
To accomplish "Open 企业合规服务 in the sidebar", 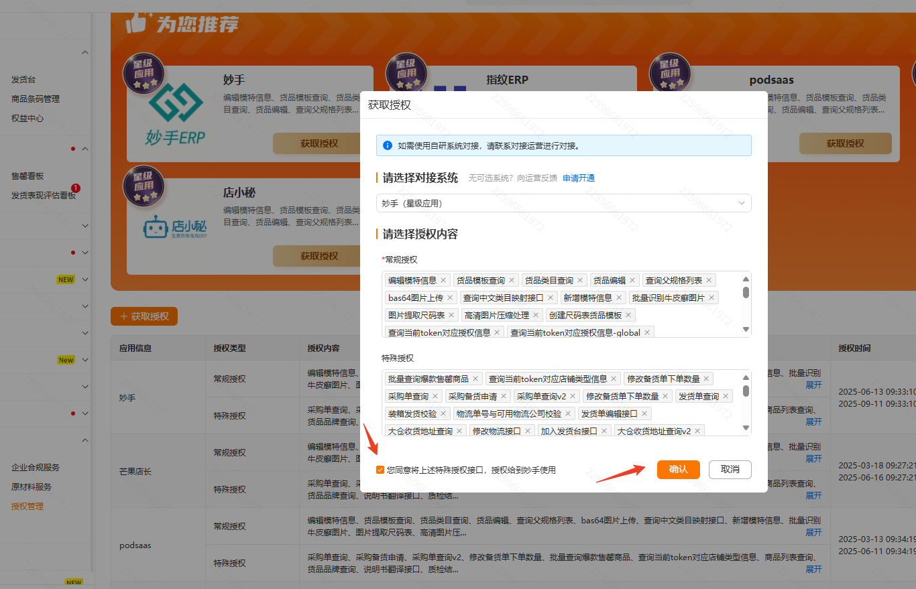I will click(x=36, y=467).
